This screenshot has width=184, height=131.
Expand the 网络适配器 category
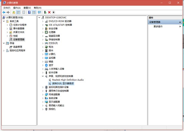click(x=43, y=94)
